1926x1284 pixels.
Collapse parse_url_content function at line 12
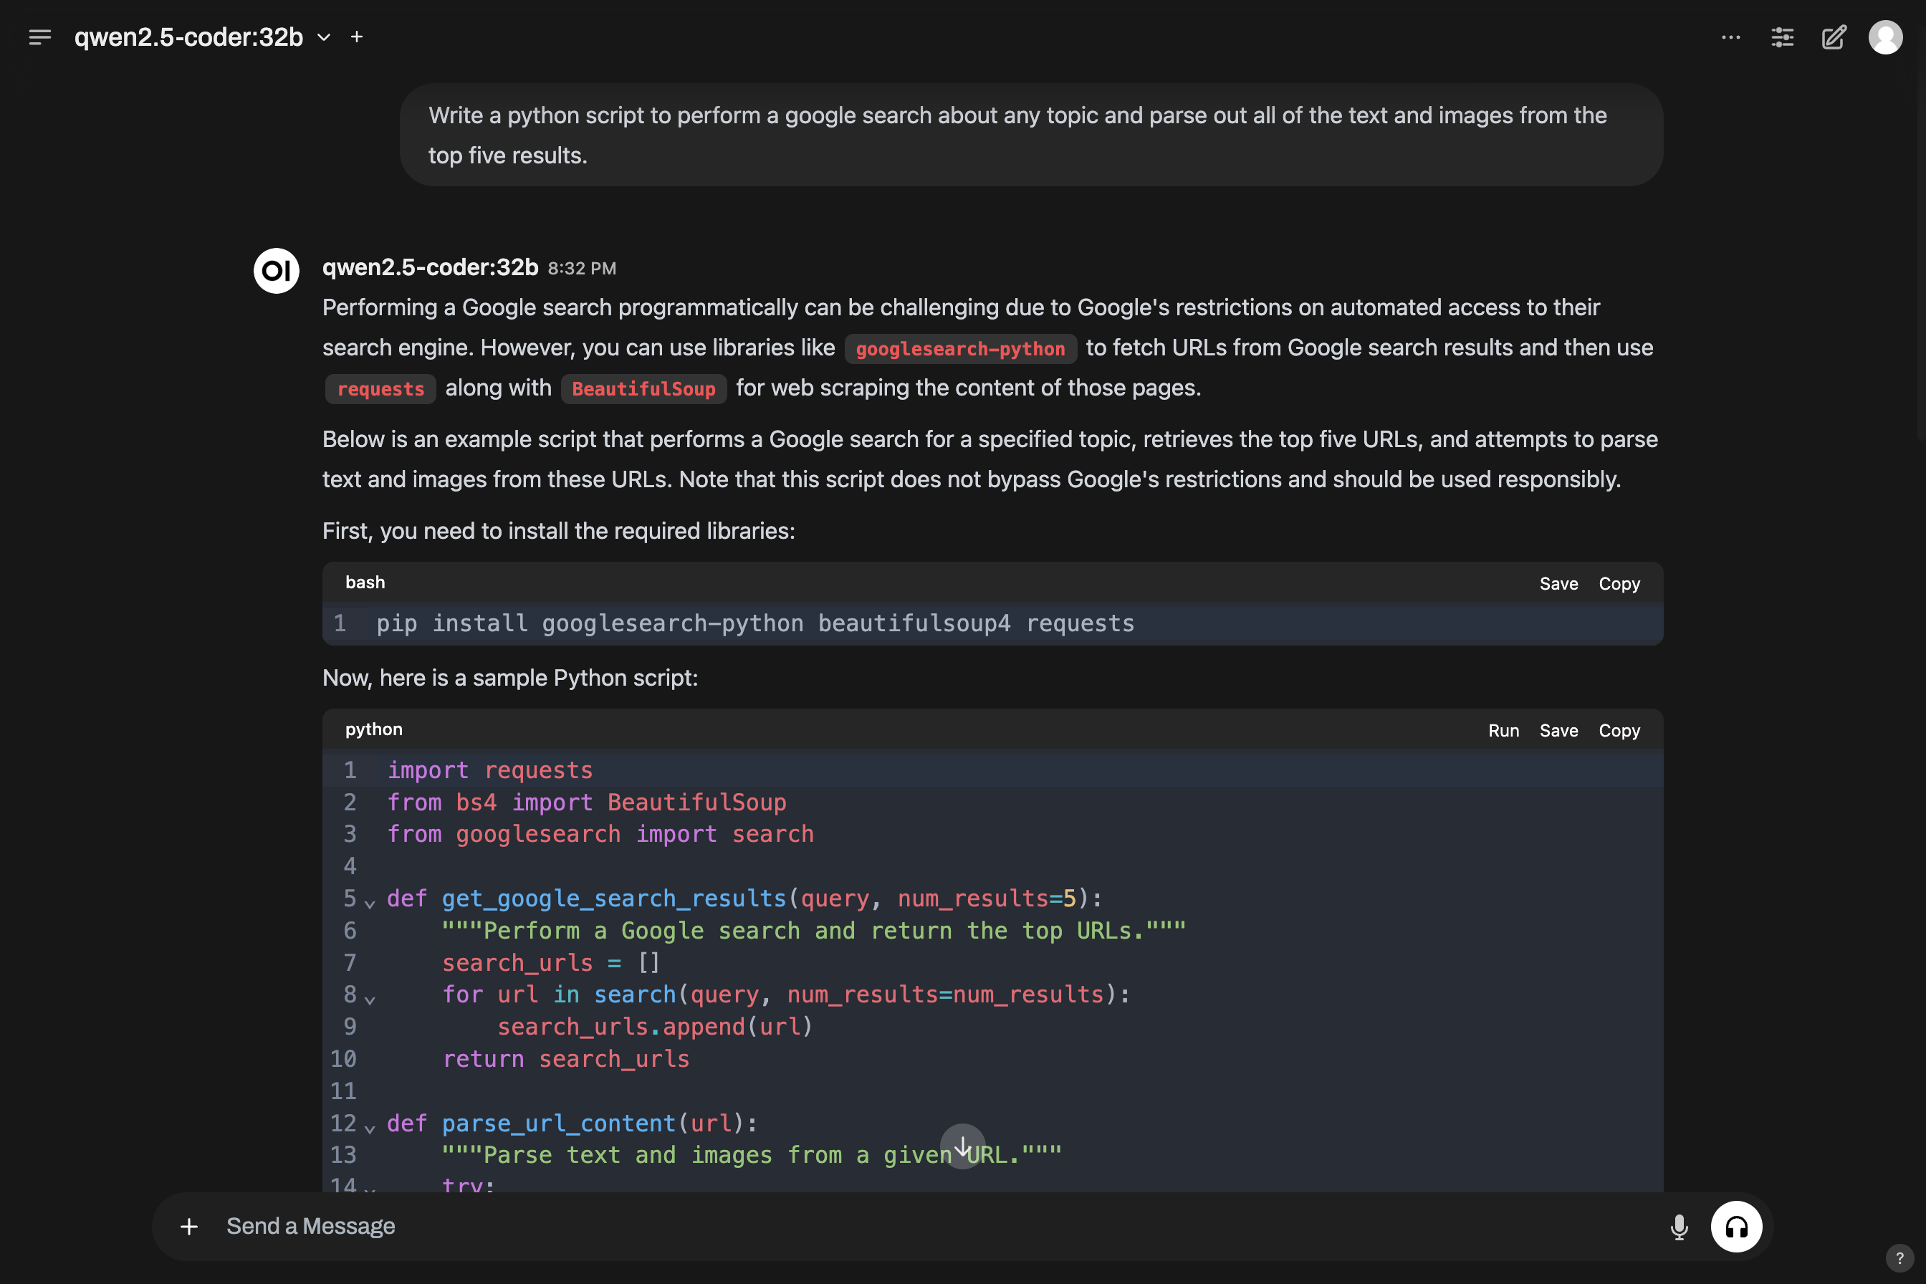370,1129
